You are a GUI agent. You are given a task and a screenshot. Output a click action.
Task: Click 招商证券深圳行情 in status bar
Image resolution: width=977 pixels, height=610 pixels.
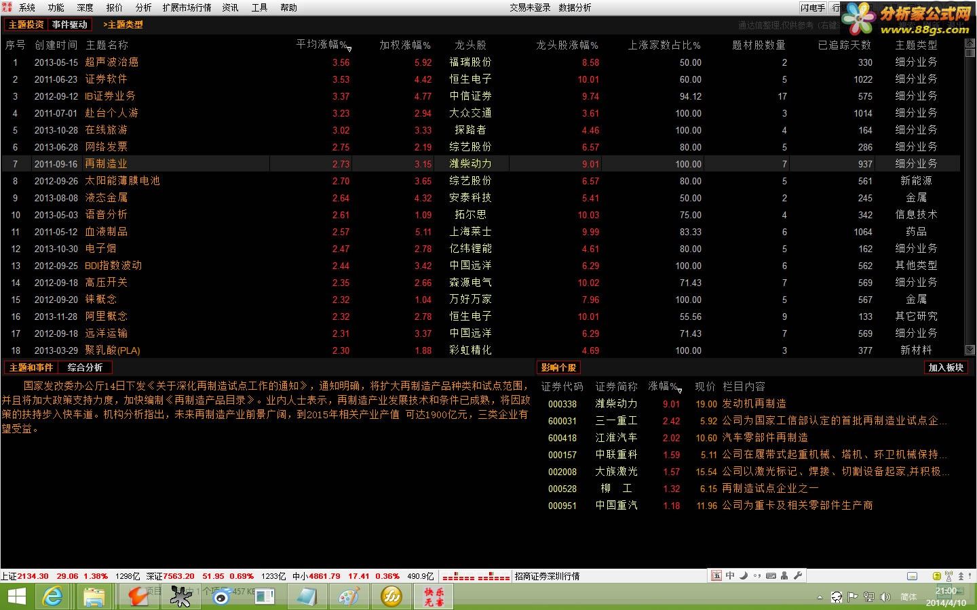tap(547, 576)
